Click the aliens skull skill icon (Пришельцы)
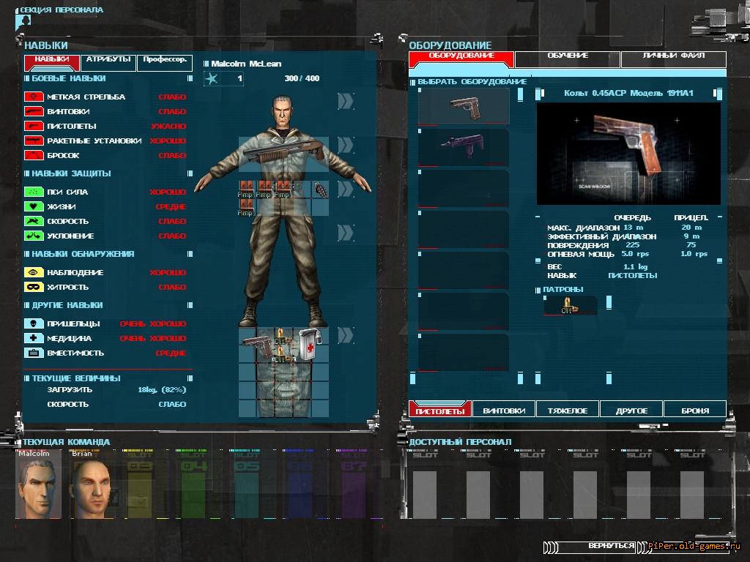 [34, 323]
